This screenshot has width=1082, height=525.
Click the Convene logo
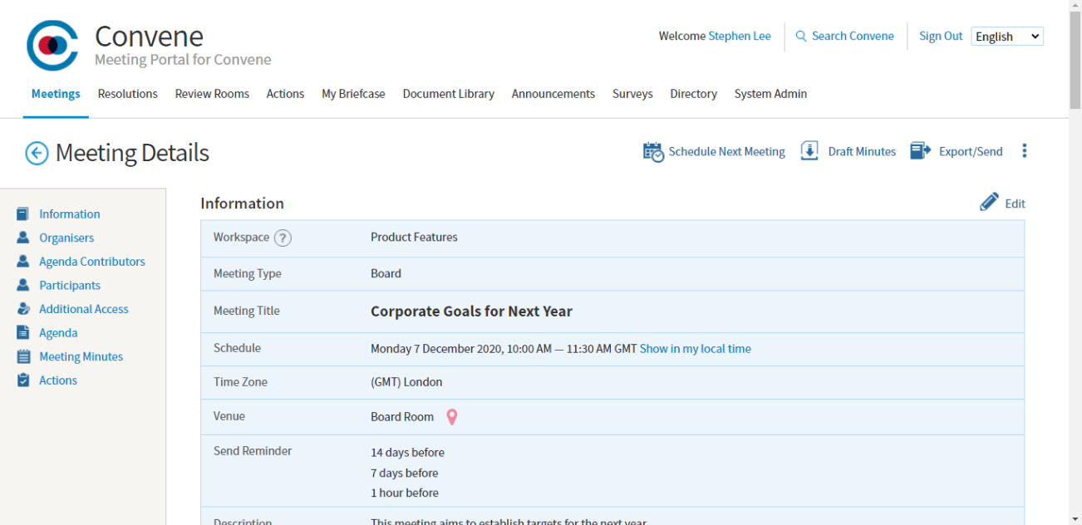click(52, 46)
